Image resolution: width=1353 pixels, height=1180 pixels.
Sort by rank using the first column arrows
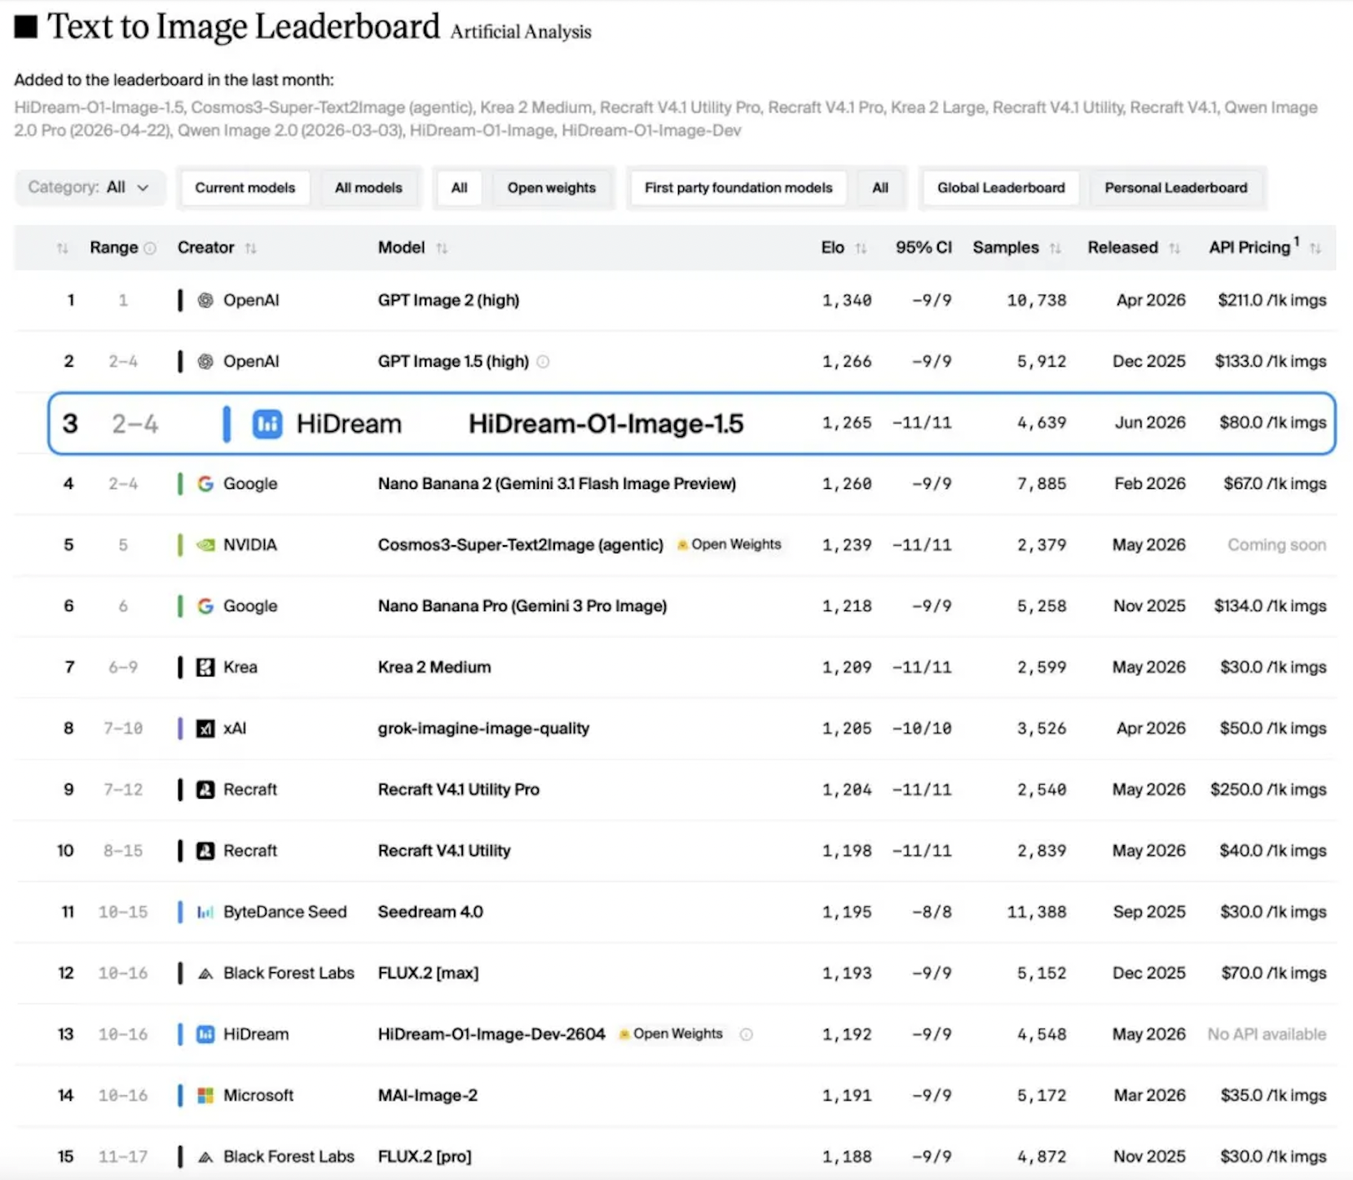pyautogui.click(x=62, y=248)
